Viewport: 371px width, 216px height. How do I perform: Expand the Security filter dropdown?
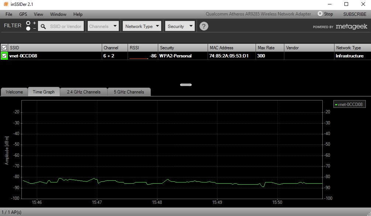coord(180,26)
